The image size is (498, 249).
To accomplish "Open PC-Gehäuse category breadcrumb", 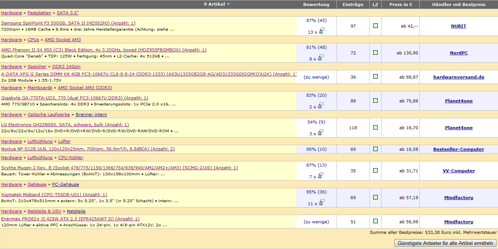I will click(65, 184).
